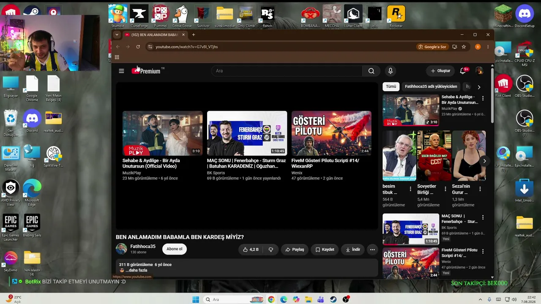Start voice search with the microphone icon
Viewport: 541px width, 304px height.
[x=390, y=71]
